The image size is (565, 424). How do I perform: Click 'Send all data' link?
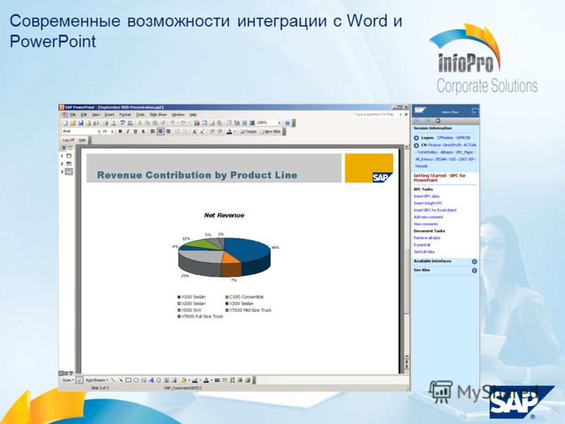(424, 252)
